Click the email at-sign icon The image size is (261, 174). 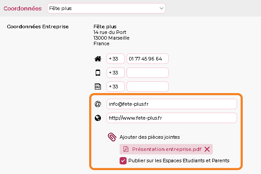click(98, 104)
